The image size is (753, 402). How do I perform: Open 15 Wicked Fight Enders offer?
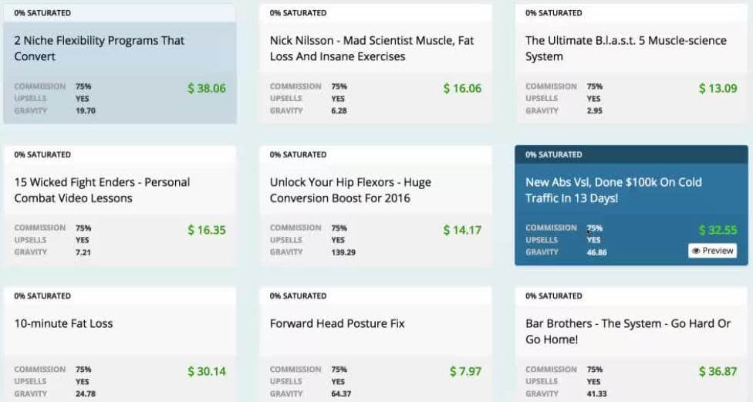point(102,190)
